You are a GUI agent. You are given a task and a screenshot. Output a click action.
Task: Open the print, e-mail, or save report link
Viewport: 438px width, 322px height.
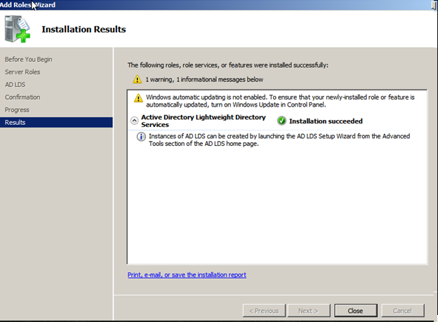(187, 275)
